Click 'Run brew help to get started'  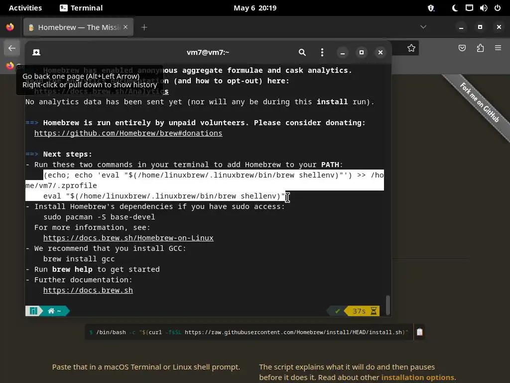[97, 269]
